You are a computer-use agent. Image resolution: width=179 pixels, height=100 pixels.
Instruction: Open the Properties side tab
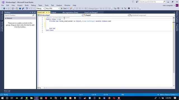click(177, 28)
